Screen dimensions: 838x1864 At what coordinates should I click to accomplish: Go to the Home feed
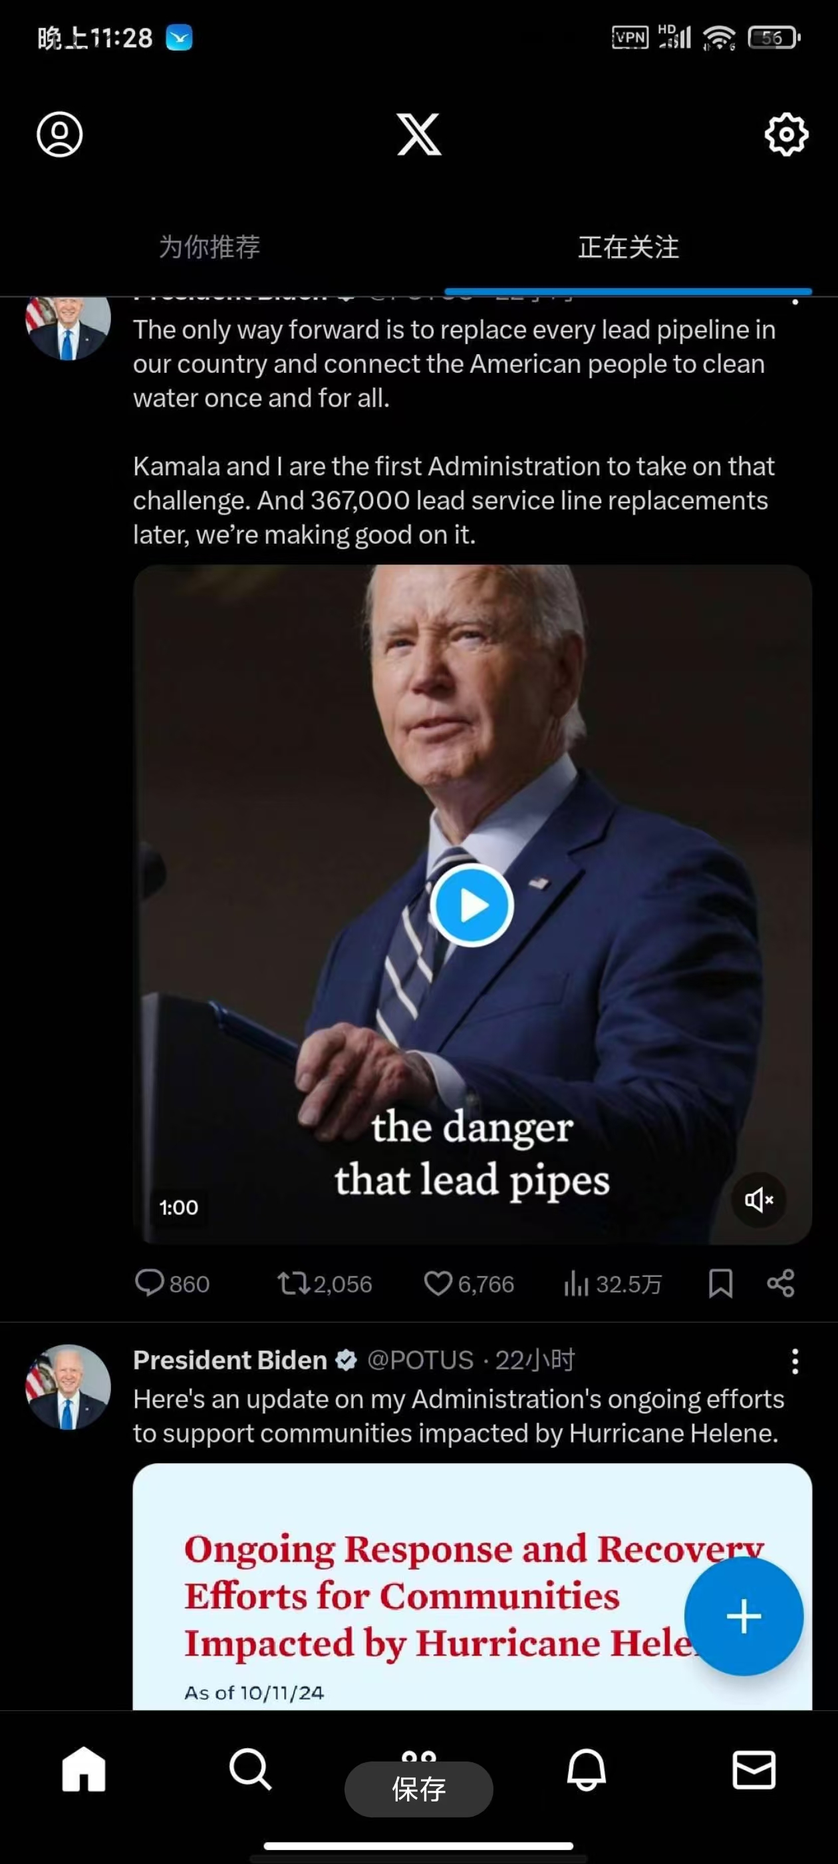pyautogui.click(x=84, y=1770)
